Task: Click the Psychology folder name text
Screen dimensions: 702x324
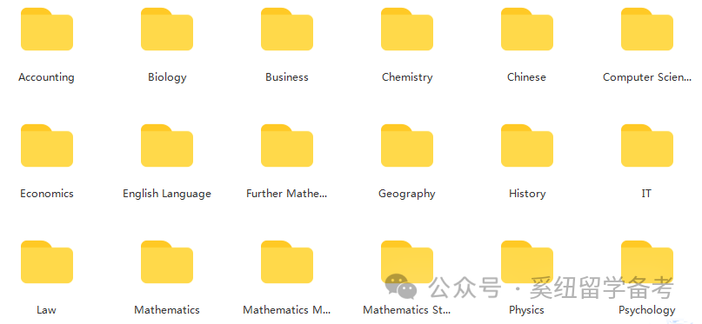Action: [x=646, y=310]
